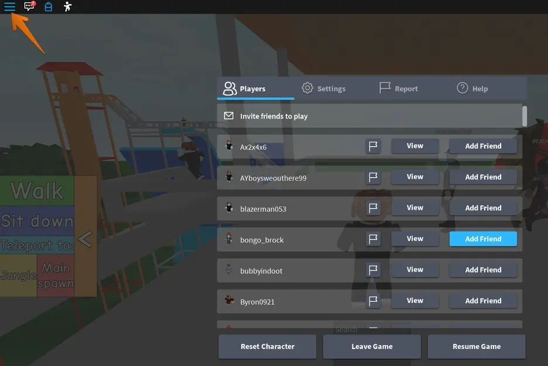The image size is (548, 366).
Task: Report AYboysweouthere99 using the flag icon
Action: click(373, 177)
